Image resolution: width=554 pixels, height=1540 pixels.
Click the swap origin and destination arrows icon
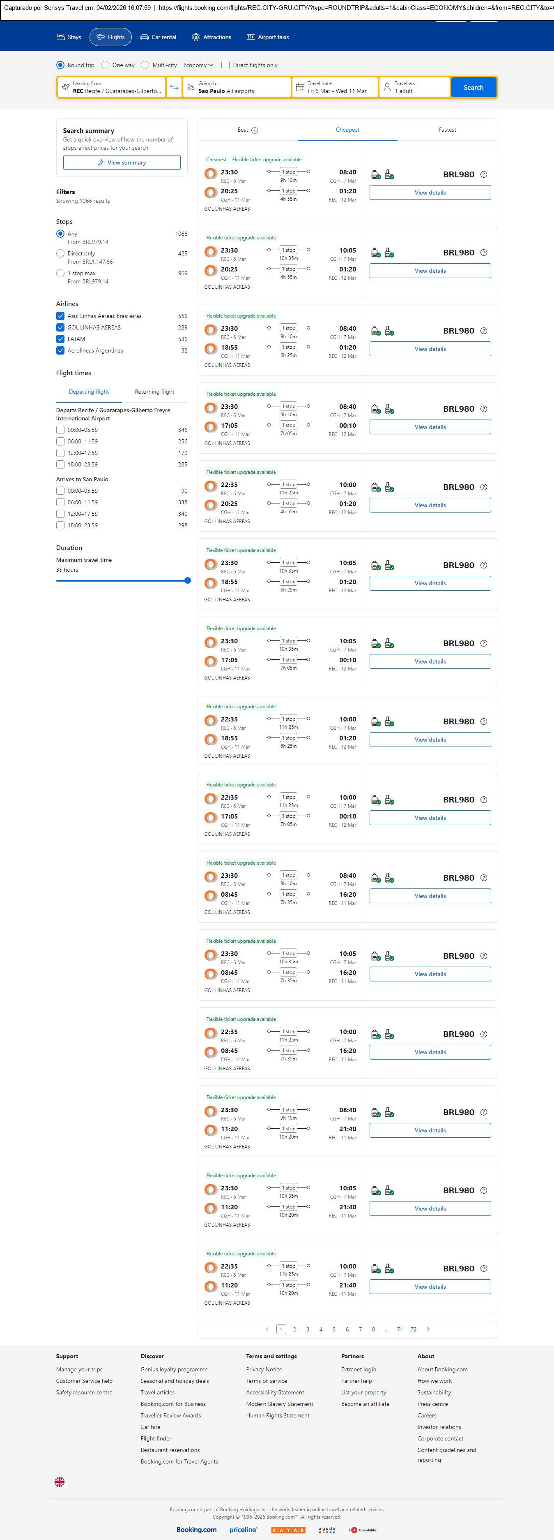[174, 87]
